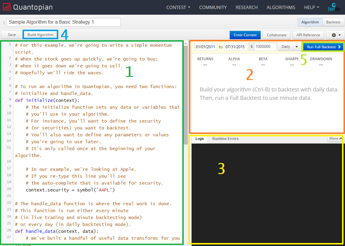The image size is (345, 246).
Task: Collapse the initialize function fold arrow
Action: coord(3,98)
